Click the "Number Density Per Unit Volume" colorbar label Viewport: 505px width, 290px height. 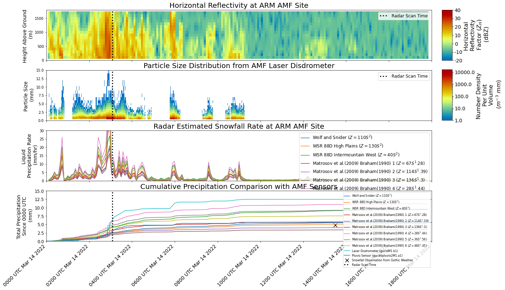488,95
